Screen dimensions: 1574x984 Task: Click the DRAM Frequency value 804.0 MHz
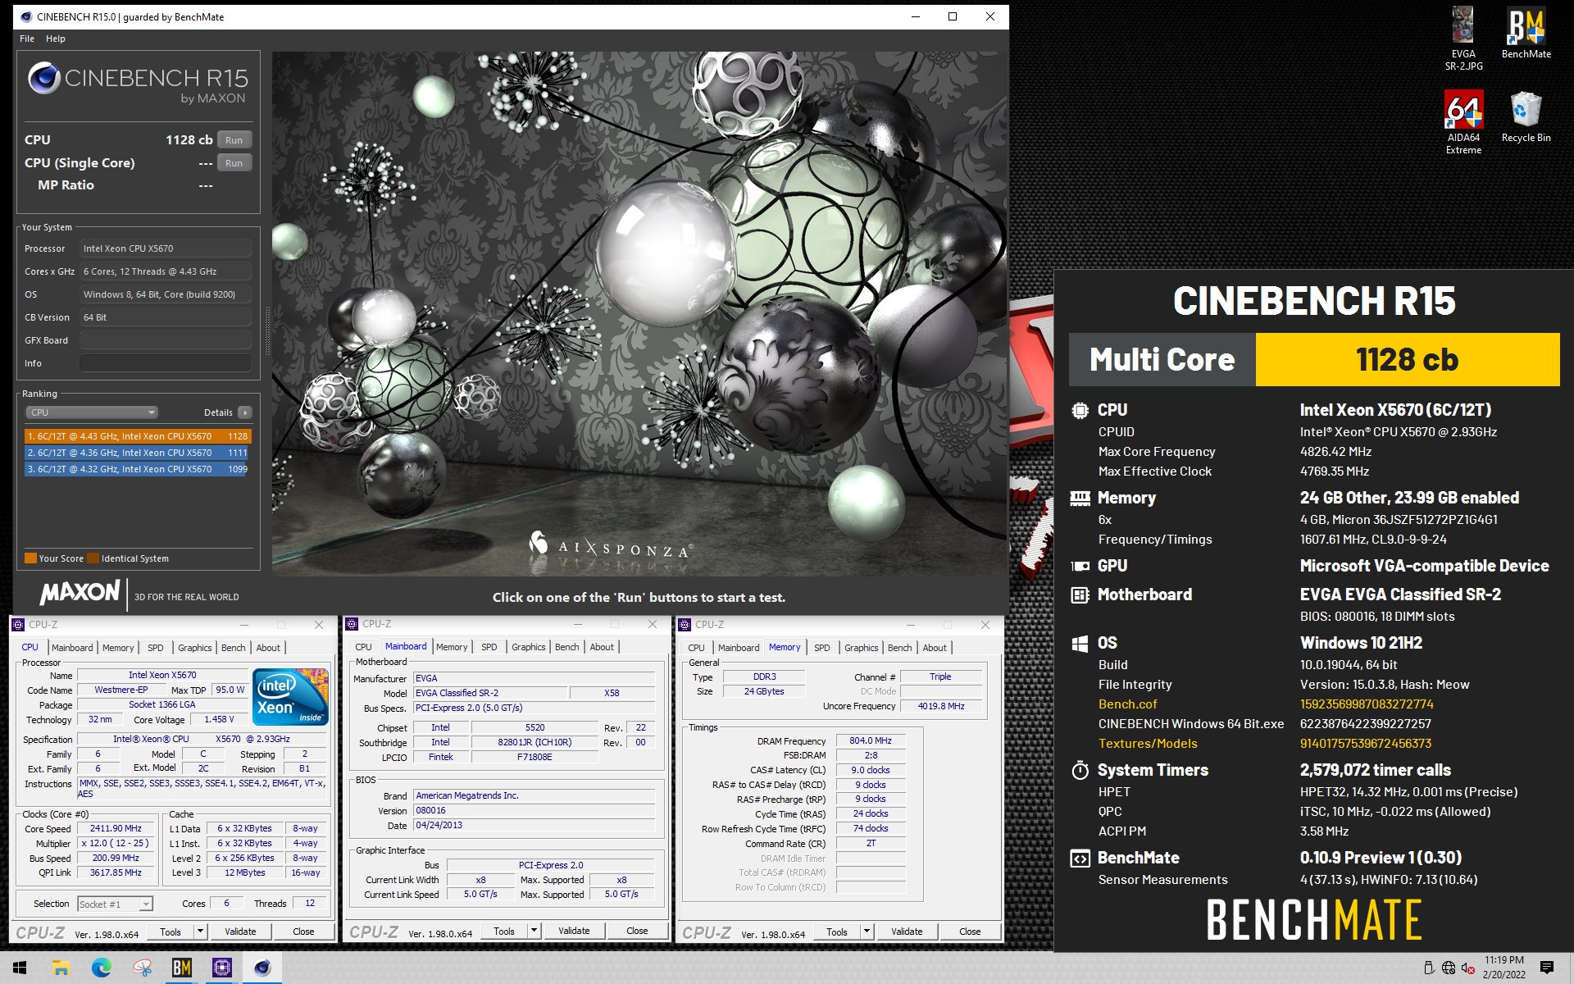click(871, 740)
